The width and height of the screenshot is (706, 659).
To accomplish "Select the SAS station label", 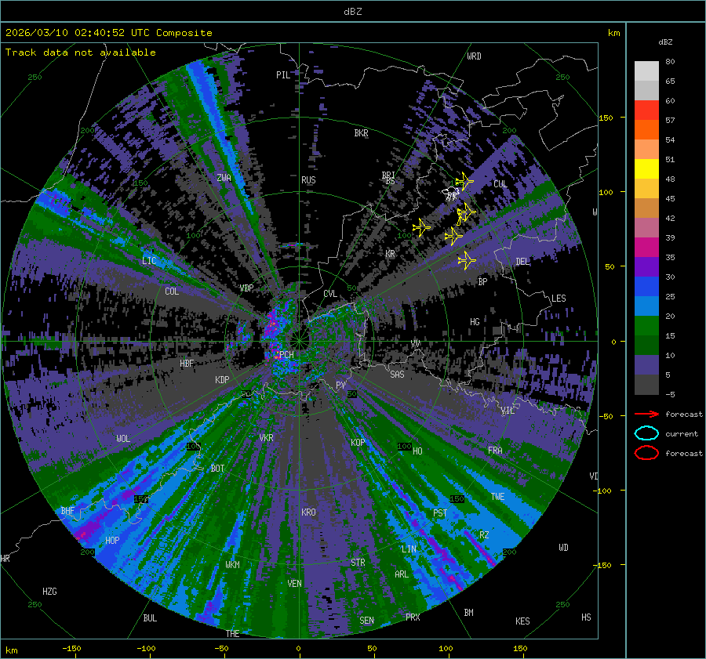I will [397, 375].
